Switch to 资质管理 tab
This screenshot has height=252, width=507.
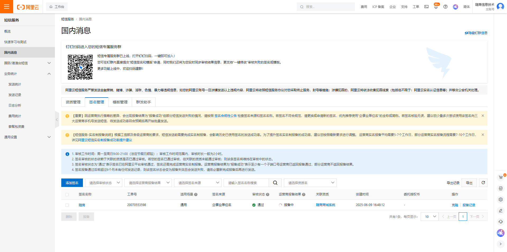[73, 102]
